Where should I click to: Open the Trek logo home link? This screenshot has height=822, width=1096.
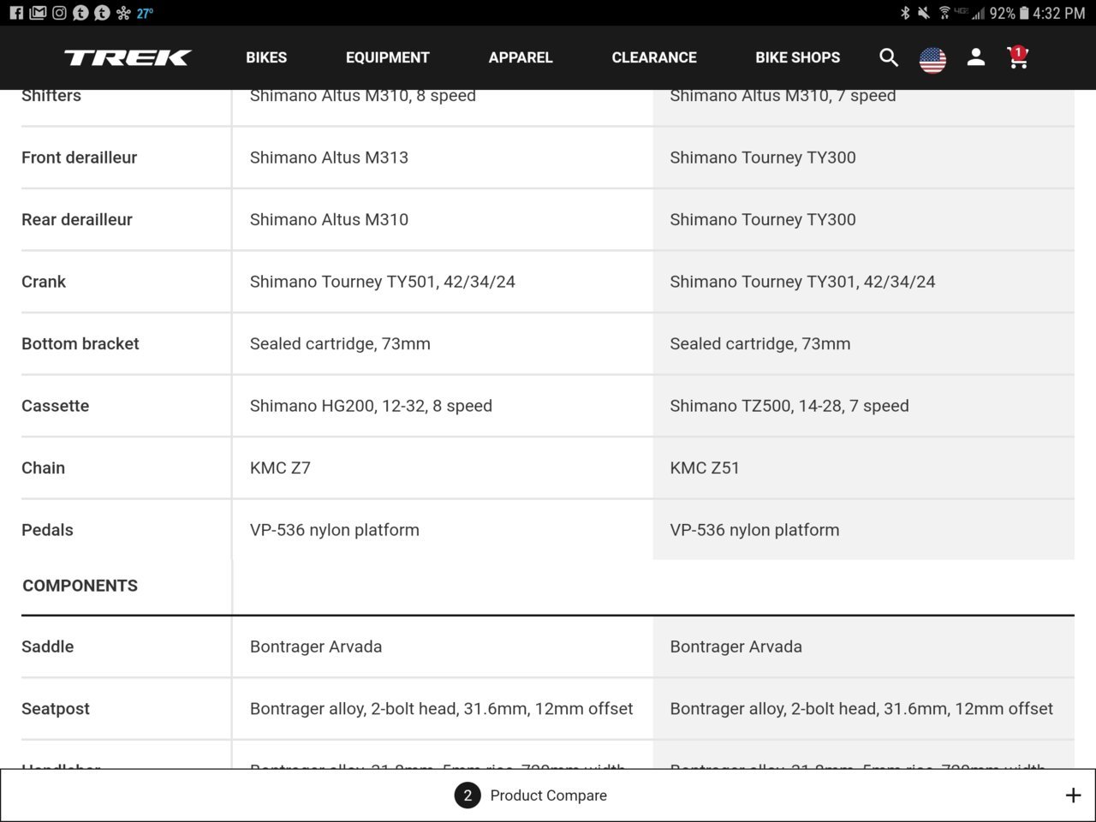(x=128, y=57)
